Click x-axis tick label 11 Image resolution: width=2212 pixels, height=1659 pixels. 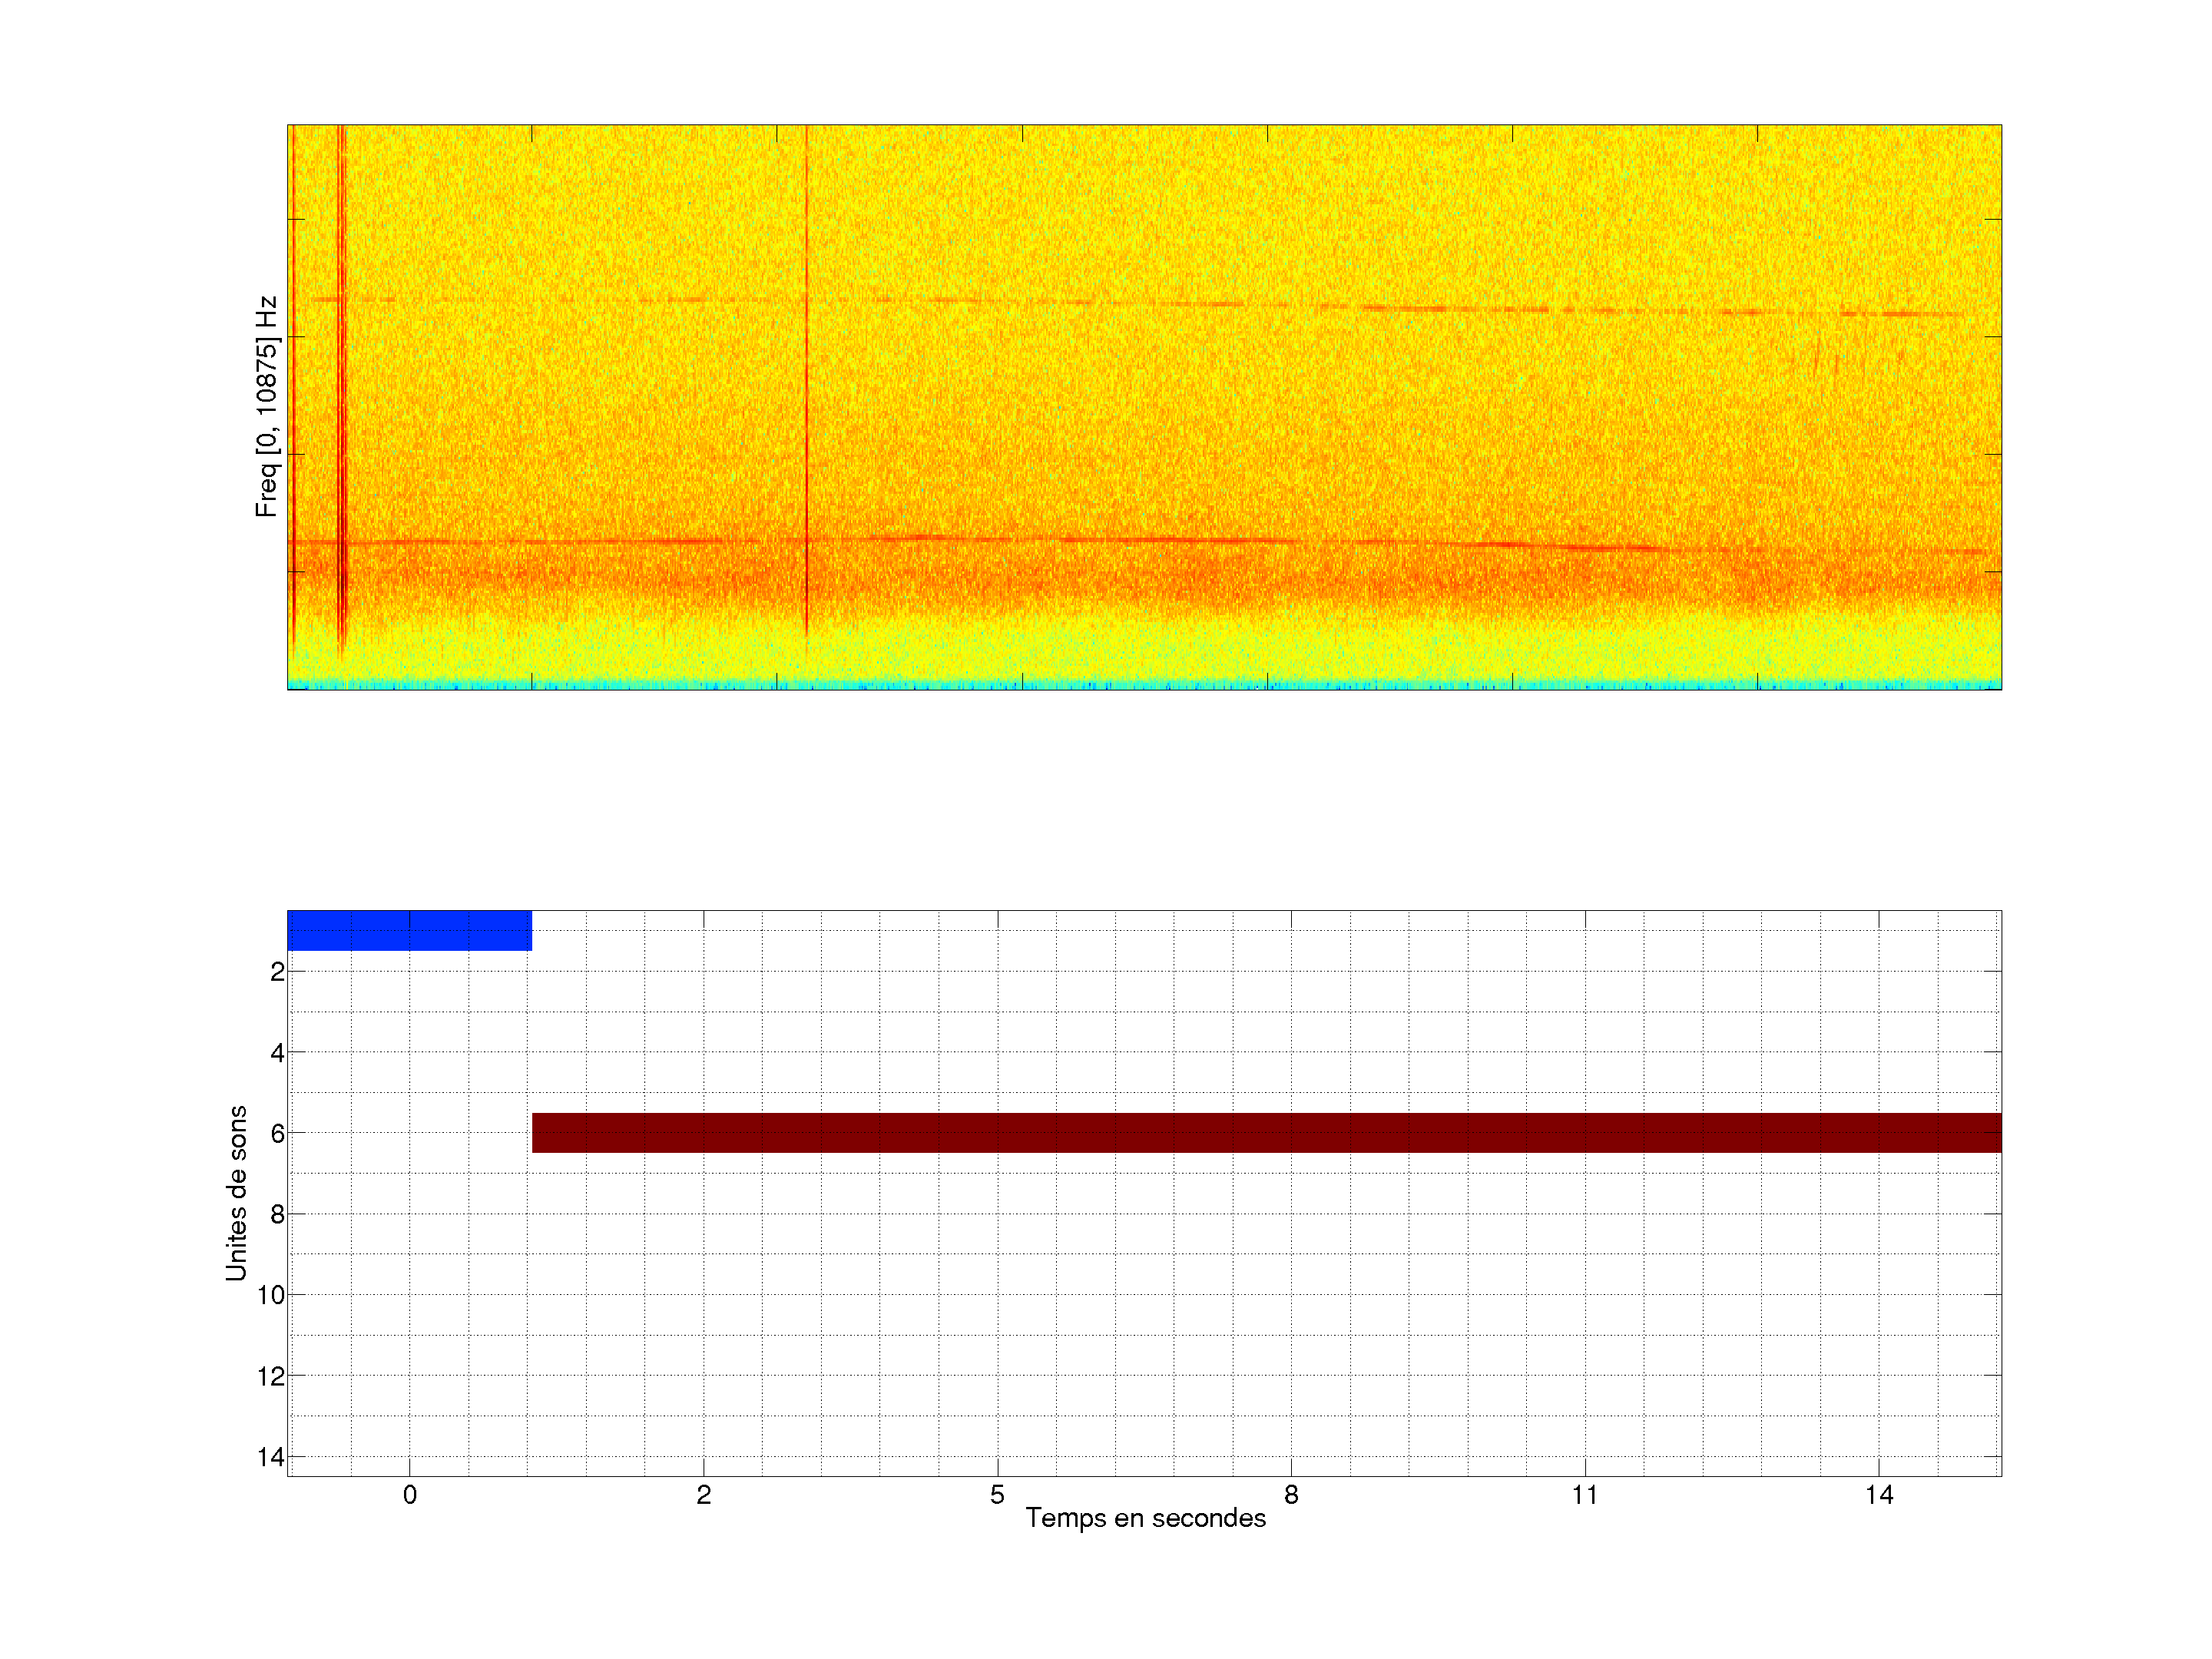(x=1585, y=1495)
